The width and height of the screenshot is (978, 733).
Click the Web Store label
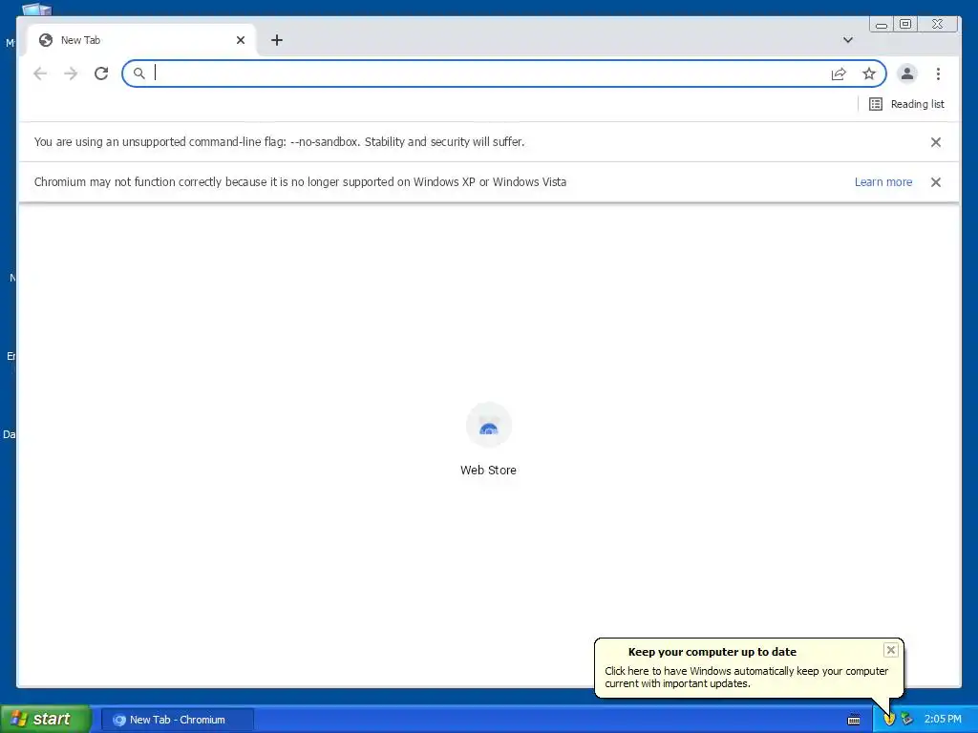[488, 470]
